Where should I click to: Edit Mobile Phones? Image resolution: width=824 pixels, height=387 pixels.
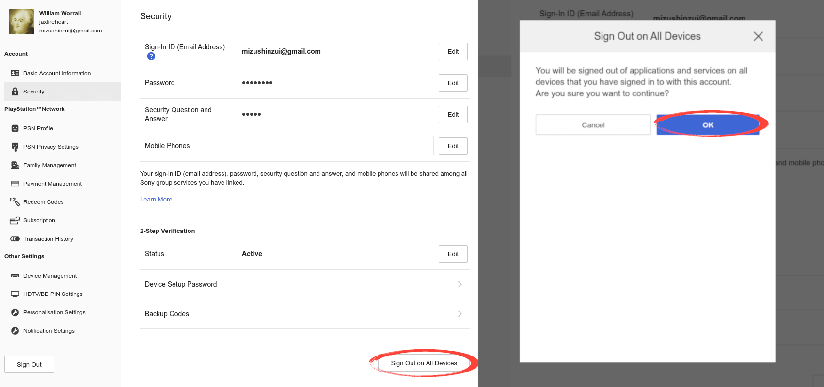click(x=453, y=146)
